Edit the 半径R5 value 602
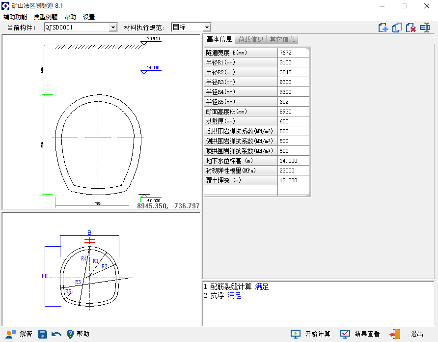Image resolution: width=438 pixels, height=342 pixels. point(294,102)
